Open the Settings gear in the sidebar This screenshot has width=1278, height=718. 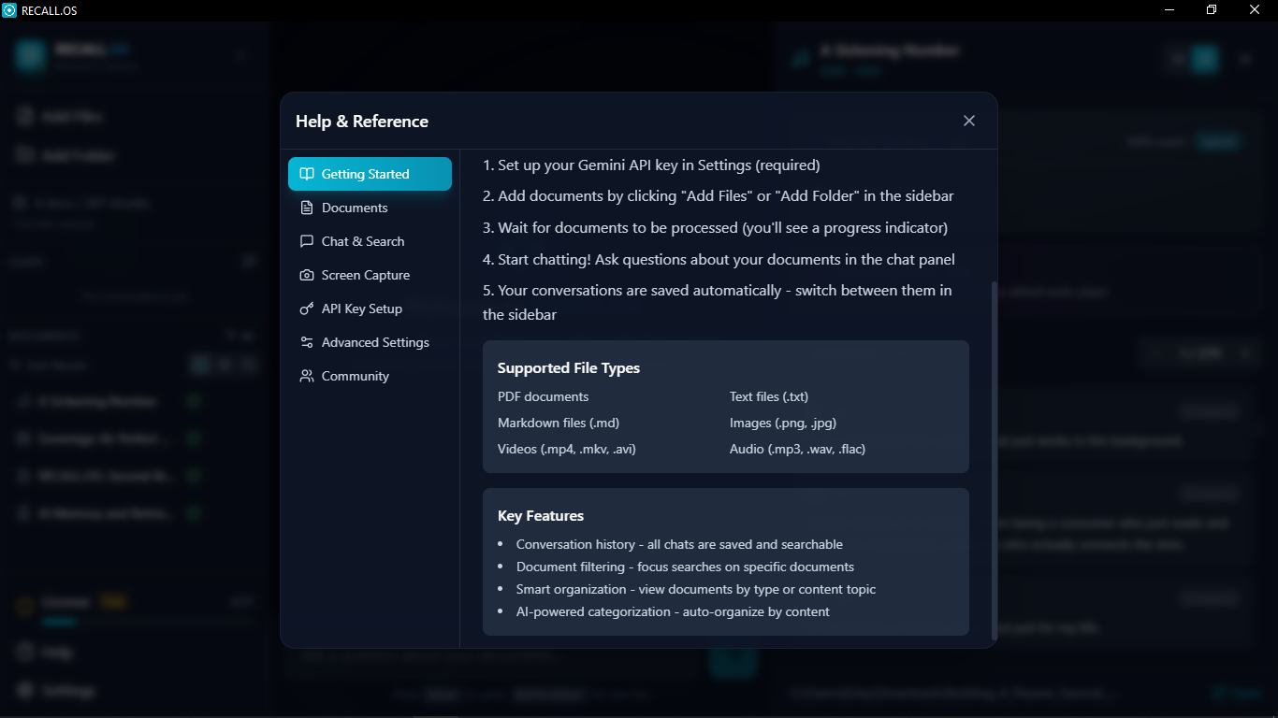point(23,690)
